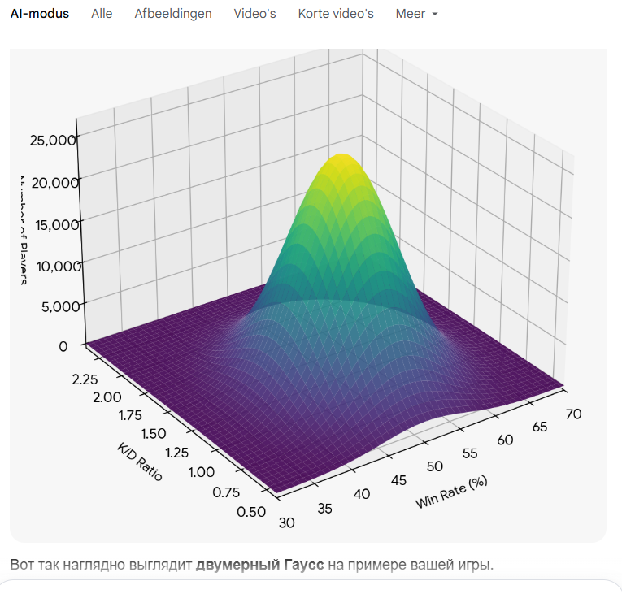
Task: Click the 50 tick on Win Rate axis
Action: 435,466
